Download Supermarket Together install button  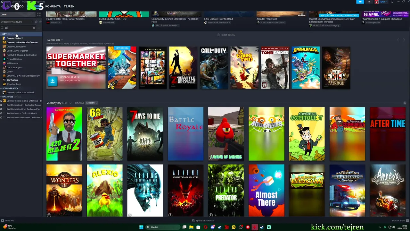tap(53, 81)
